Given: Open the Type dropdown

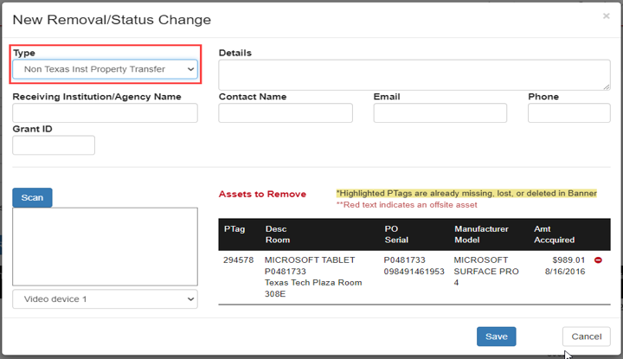Looking at the screenshot, I should click(105, 69).
